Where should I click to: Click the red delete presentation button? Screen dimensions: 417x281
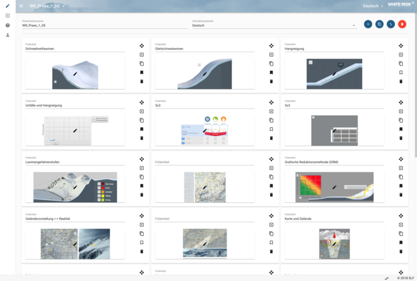pos(402,24)
